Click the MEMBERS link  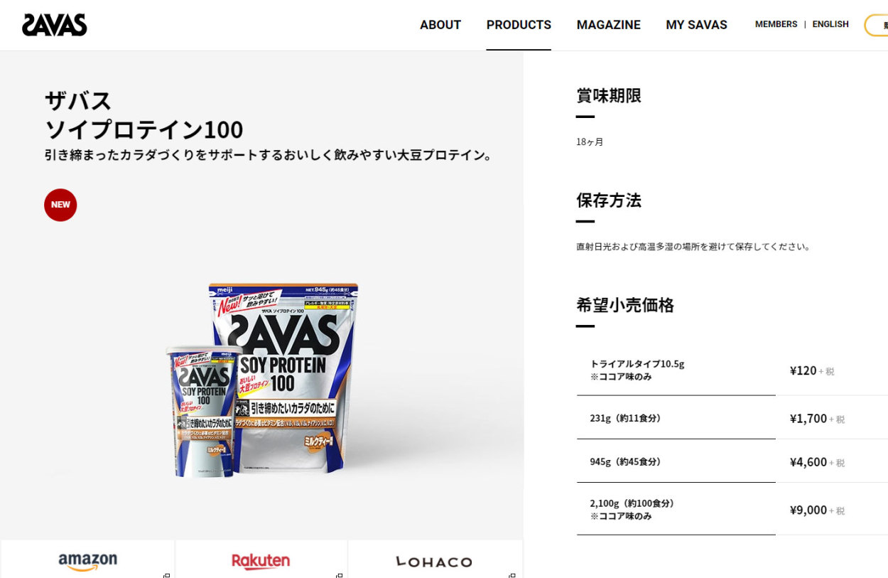776,24
